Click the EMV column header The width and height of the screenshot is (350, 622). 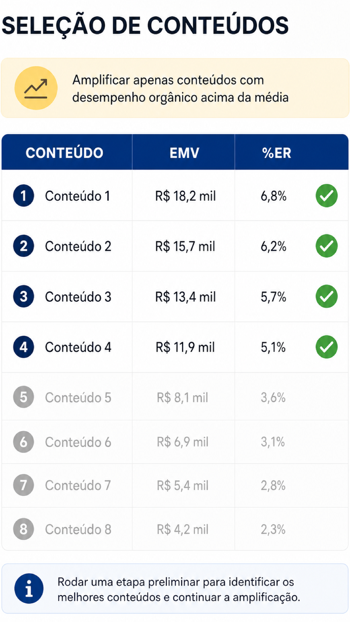click(184, 153)
